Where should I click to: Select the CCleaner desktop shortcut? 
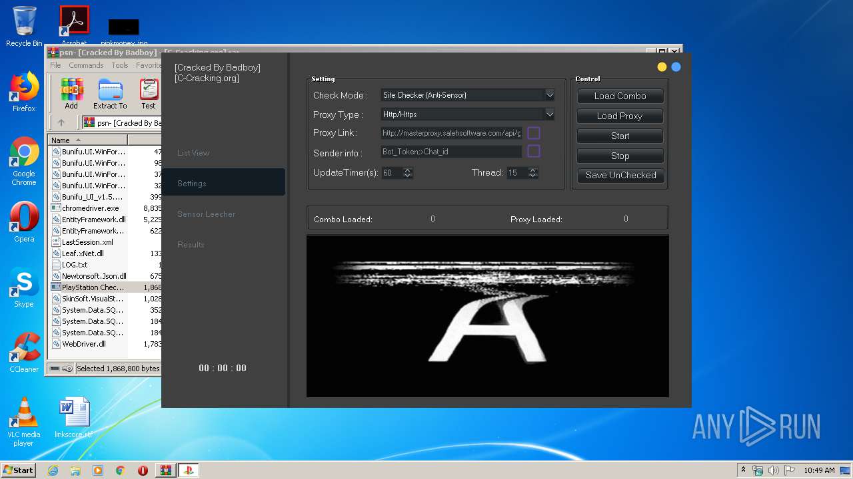tap(24, 353)
